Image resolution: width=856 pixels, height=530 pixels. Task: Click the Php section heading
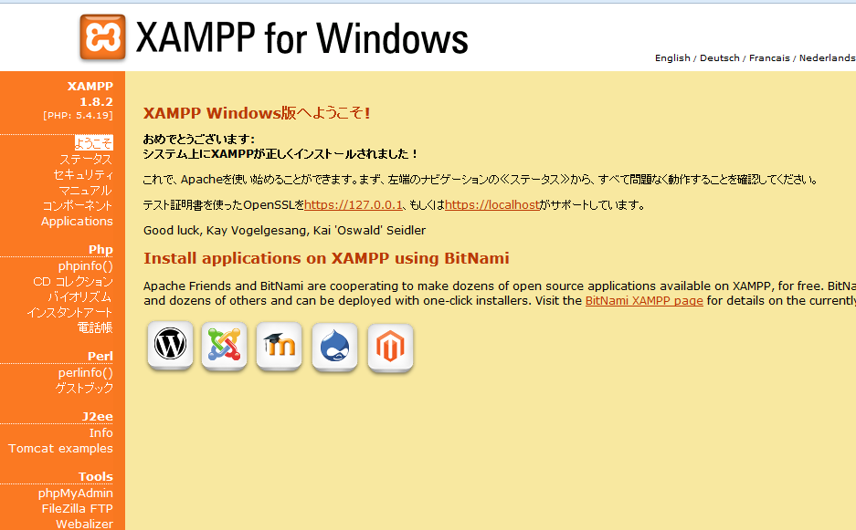click(x=101, y=249)
